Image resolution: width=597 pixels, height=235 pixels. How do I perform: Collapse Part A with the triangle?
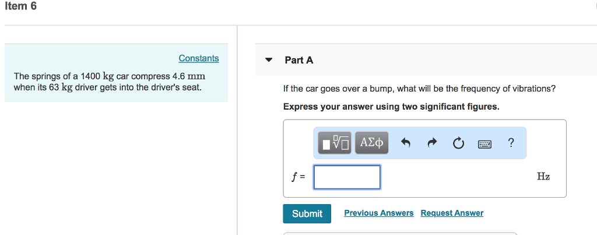point(269,60)
